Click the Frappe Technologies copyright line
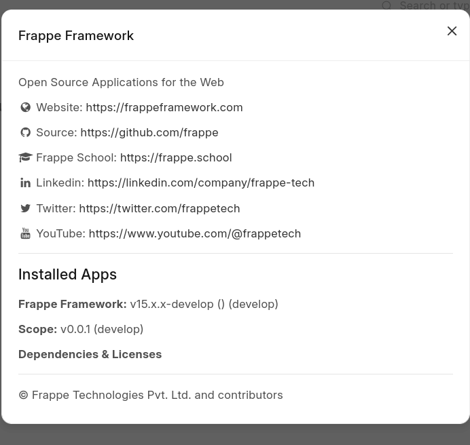470x445 pixels. click(x=151, y=395)
